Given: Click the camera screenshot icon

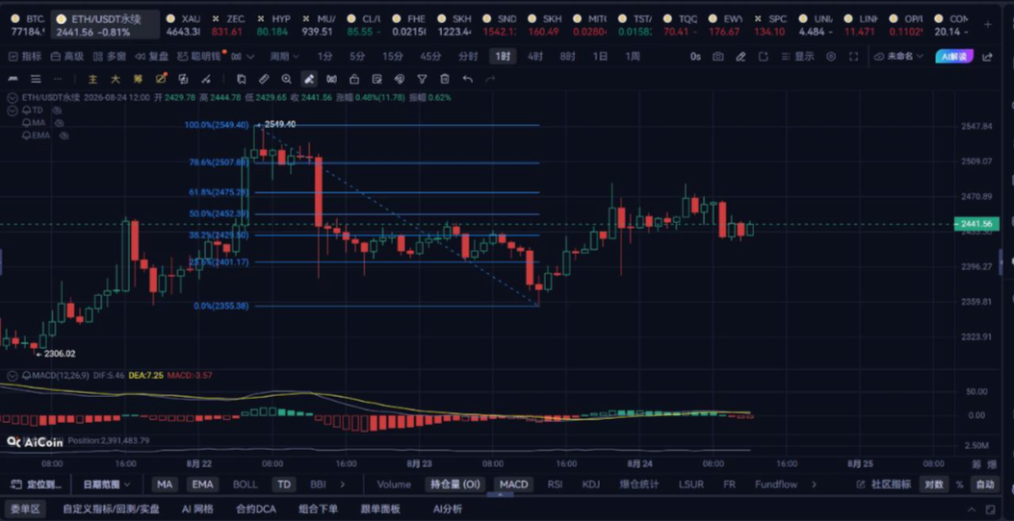Looking at the screenshot, I should click(717, 57).
